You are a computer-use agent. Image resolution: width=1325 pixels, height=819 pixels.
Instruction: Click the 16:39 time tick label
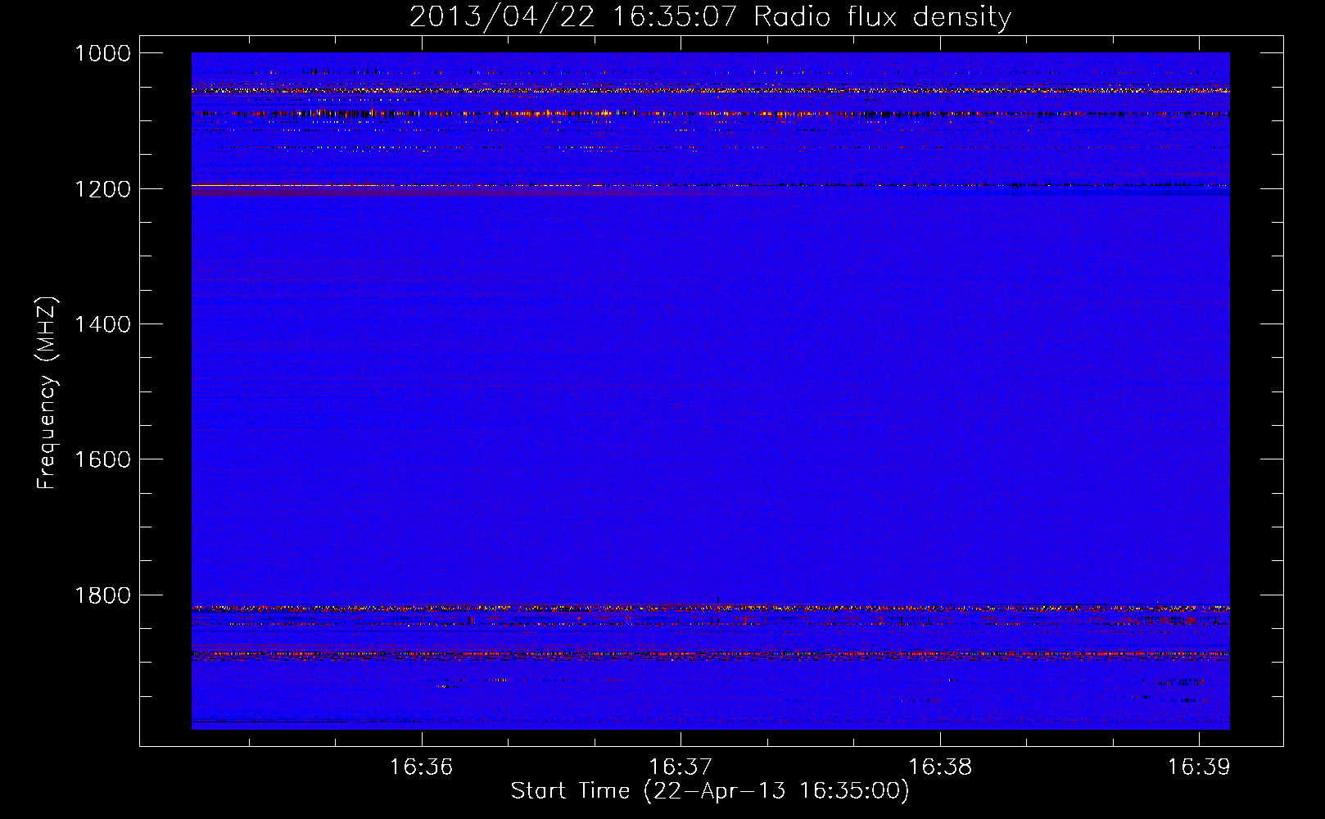pos(1199,767)
